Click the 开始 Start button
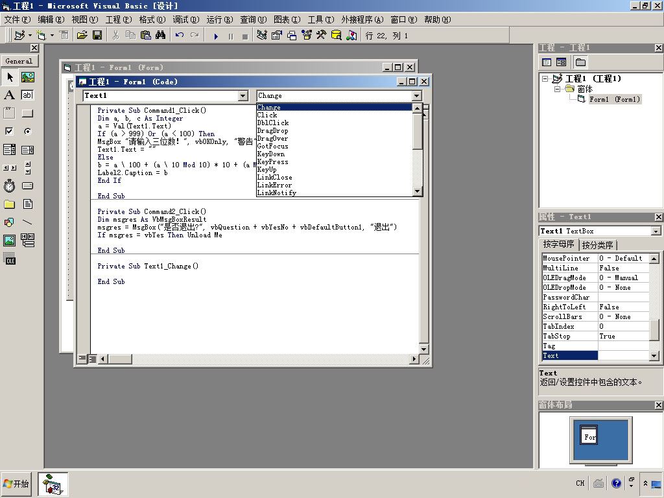The width and height of the screenshot is (664, 498). click(x=17, y=484)
